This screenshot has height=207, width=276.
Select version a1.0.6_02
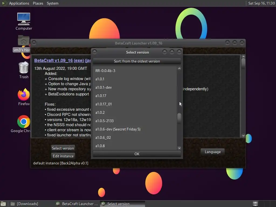135,137
